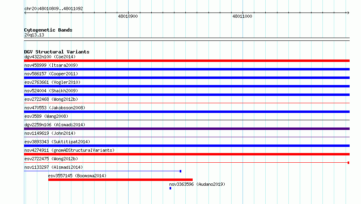Viewport: 361px width, 204px height.
Task: Click thin purple line under nsv1149619
Action: click(187, 137)
